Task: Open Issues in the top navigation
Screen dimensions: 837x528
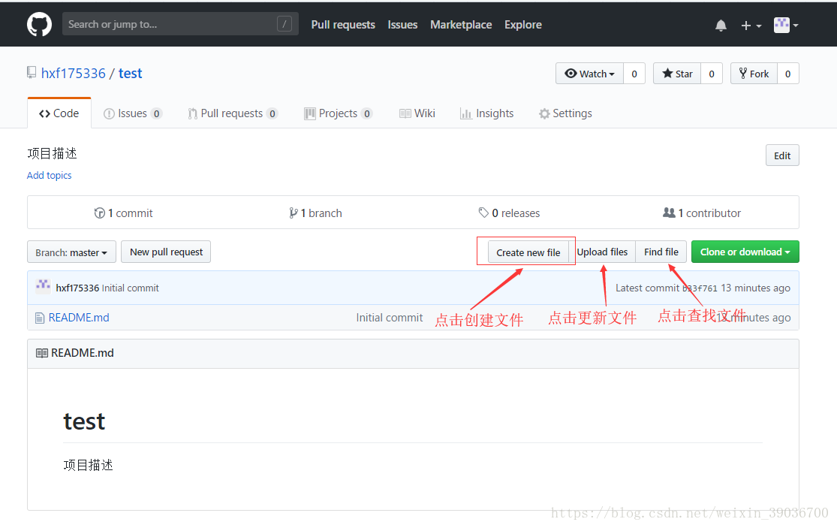Action: (402, 25)
